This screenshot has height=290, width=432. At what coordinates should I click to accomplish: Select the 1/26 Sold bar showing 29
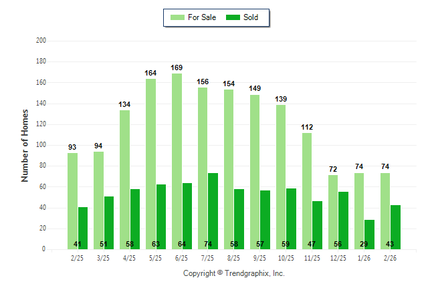[370, 234]
